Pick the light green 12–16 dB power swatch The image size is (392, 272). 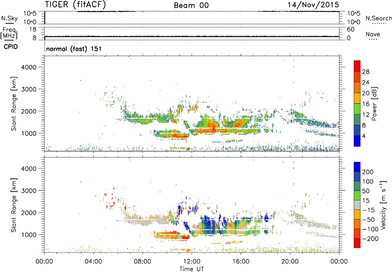click(357, 109)
